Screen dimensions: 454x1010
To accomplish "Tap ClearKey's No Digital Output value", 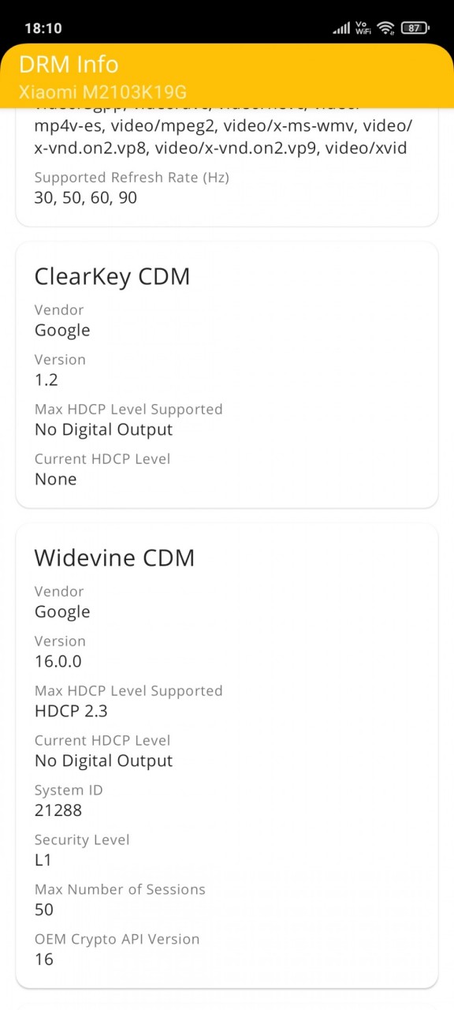I will [x=103, y=429].
